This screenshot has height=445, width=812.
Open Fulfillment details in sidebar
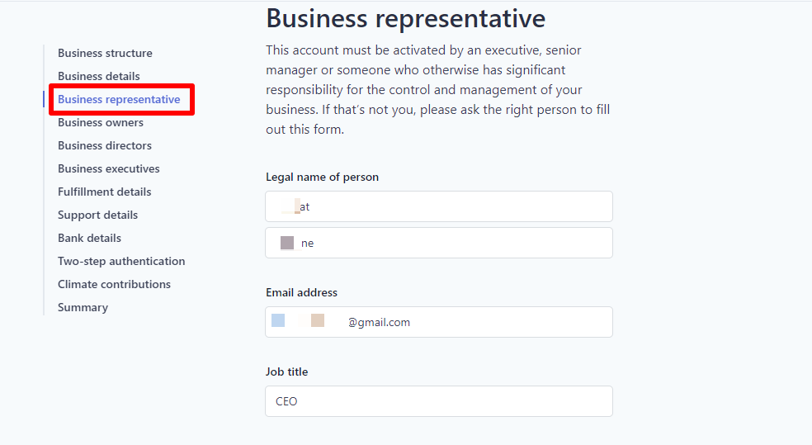[104, 192]
